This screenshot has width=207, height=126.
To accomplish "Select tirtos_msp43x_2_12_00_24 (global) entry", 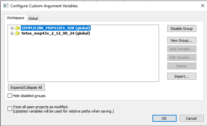I will pos(56,33).
